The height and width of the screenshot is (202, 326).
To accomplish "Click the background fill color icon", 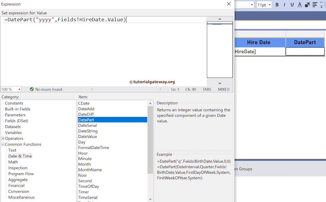I will [x=307, y=5].
